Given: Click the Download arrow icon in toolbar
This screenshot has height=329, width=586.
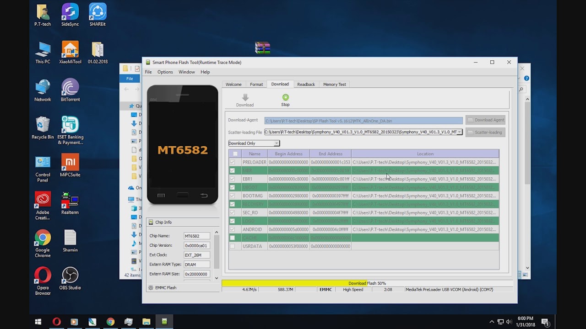Looking at the screenshot, I should (245, 97).
